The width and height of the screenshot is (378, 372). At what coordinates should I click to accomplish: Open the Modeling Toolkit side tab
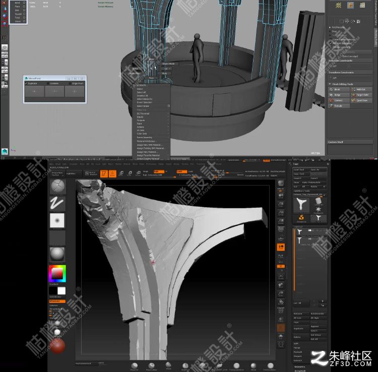pyautogui.click(x=375, y=37)
